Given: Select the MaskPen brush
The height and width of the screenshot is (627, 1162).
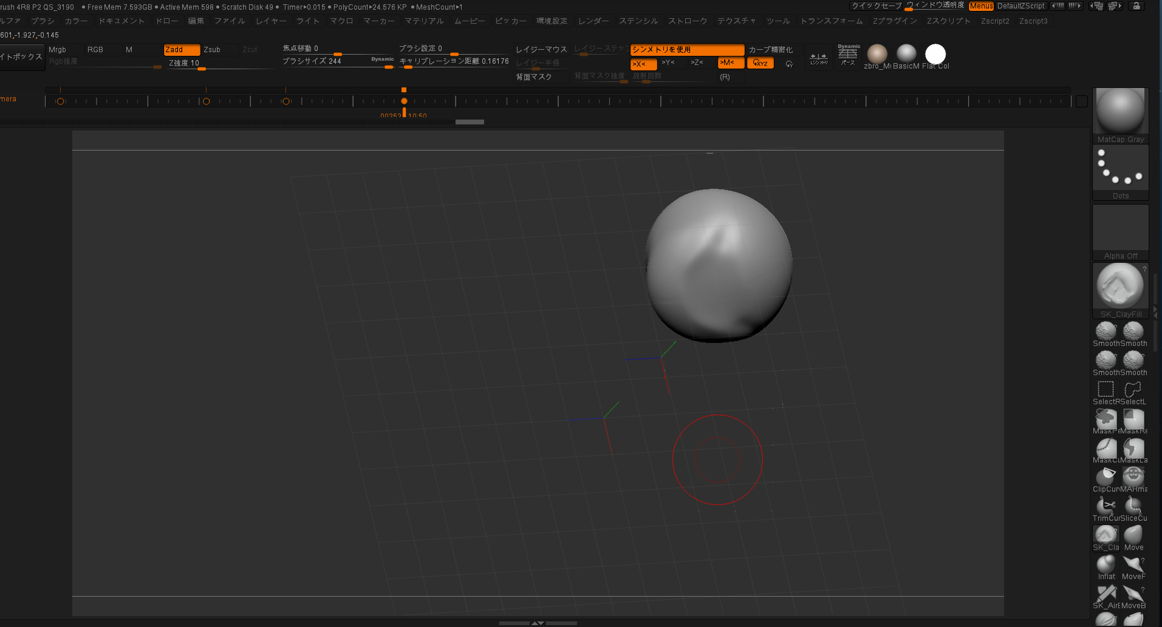Looking at the screenshot, I should tap(1106, 421).
